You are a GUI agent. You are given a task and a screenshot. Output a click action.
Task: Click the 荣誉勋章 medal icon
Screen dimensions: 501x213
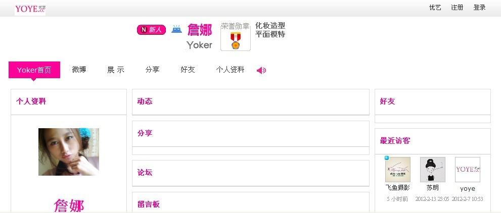click(236, 40)
